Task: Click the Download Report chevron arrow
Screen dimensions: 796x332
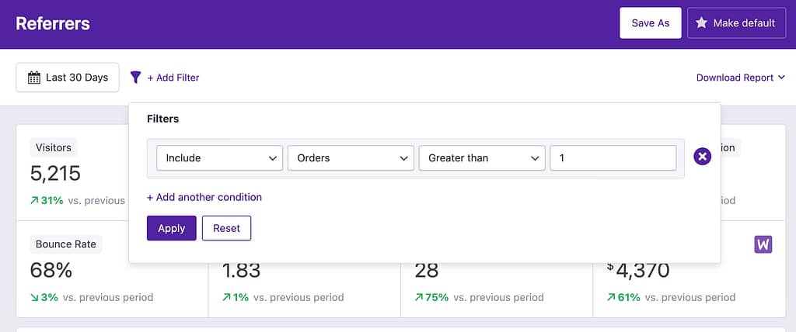Action: (x=781, y=78)
